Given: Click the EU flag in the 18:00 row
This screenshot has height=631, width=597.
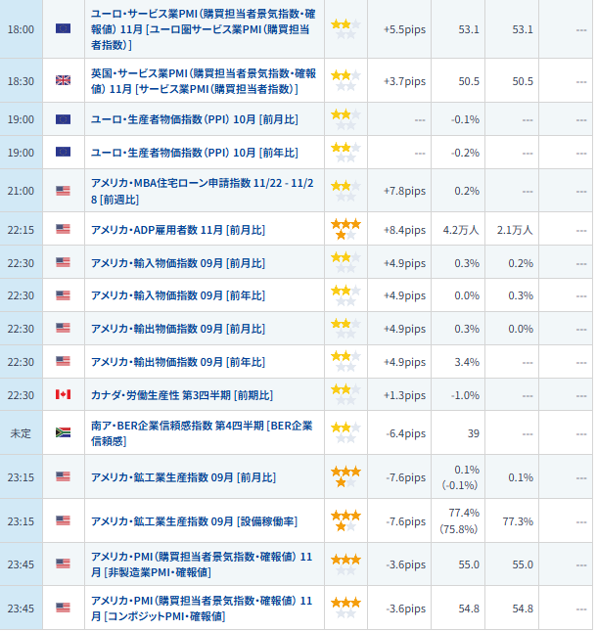Looking at the screenshot, I should [64, 28].
